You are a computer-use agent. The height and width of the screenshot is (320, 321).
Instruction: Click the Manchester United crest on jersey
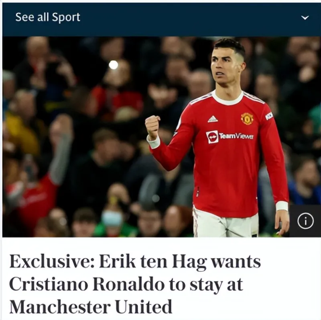click(247, 118)
